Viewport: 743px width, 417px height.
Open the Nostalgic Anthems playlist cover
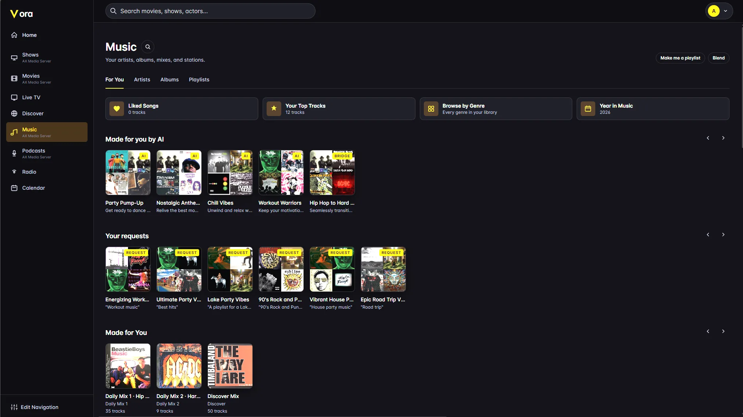click(179, 173)
